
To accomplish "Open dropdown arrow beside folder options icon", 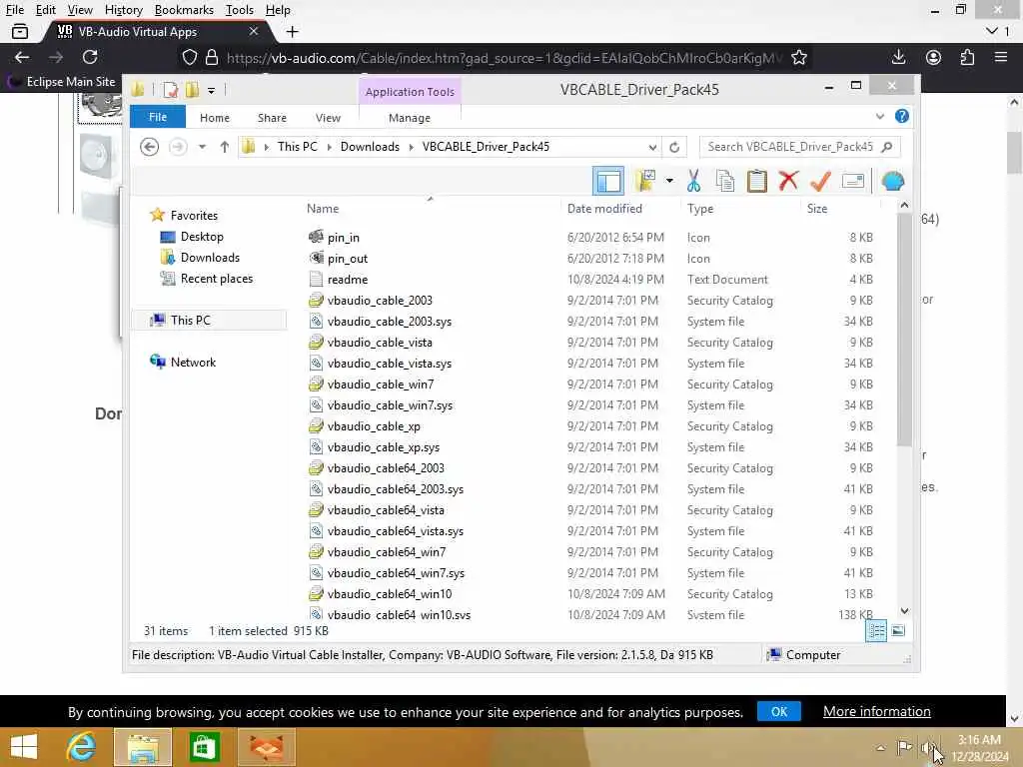I will (x=669, y=181).
